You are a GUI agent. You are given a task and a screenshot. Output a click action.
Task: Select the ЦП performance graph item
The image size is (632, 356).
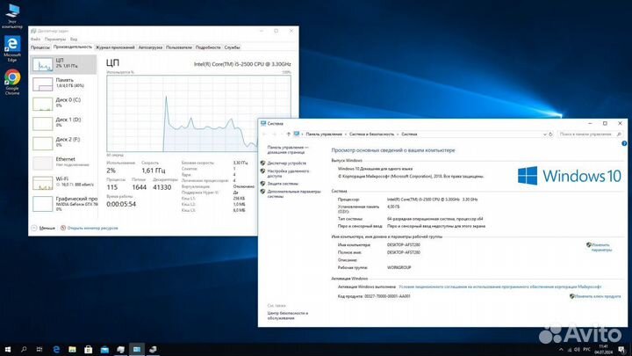coord(63,64)
